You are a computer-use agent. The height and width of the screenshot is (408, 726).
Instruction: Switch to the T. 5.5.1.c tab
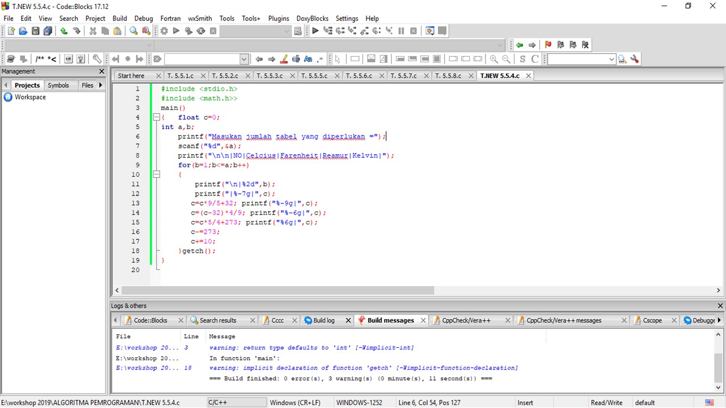coord(180,75)
